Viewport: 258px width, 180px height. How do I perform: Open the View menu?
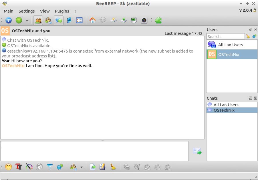(45, 11)
